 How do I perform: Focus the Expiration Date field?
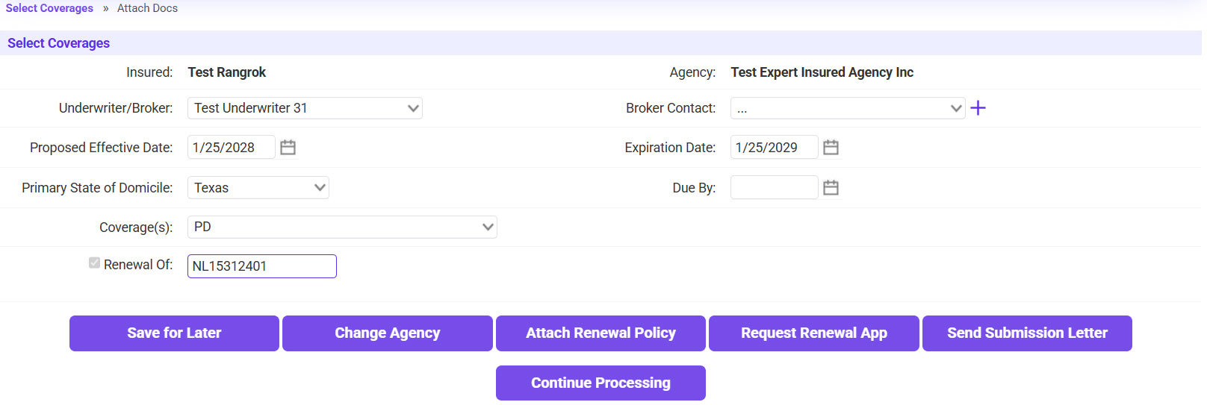click(775, 148)
